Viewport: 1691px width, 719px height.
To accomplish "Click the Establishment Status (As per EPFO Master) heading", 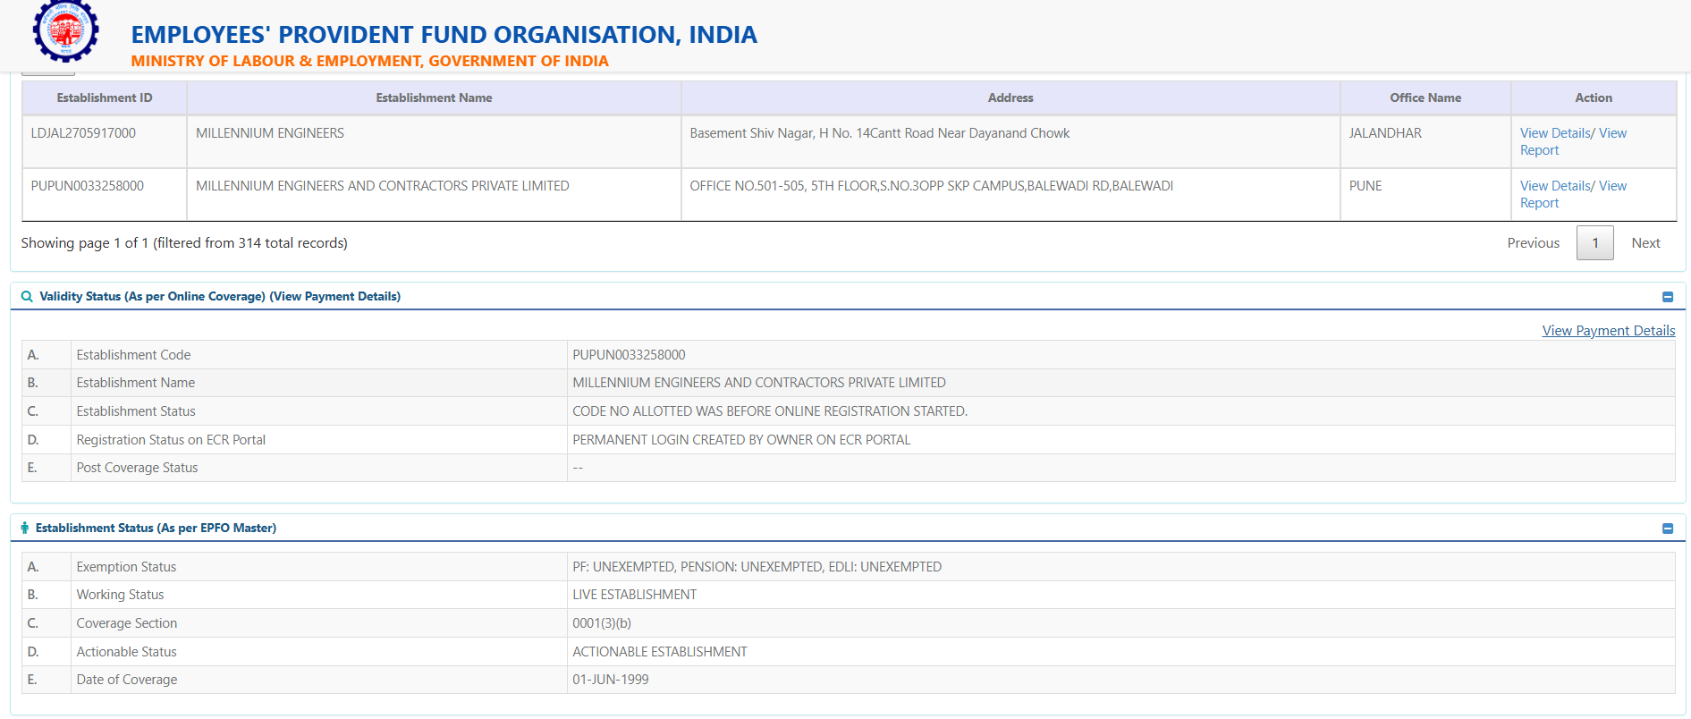I will 156,529.
